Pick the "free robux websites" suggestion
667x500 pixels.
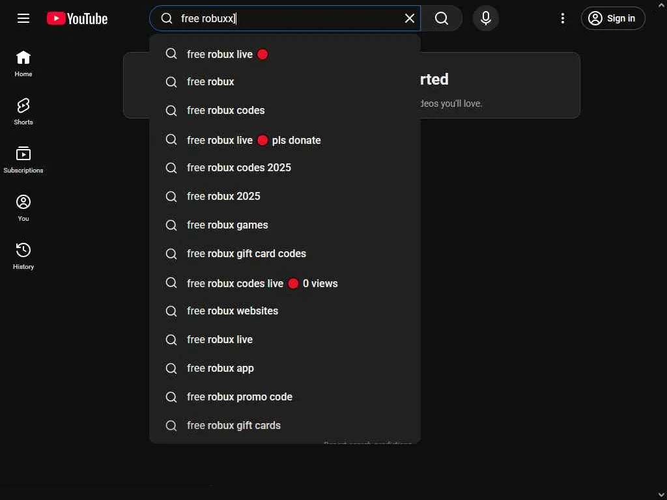(x=233, y=311)
